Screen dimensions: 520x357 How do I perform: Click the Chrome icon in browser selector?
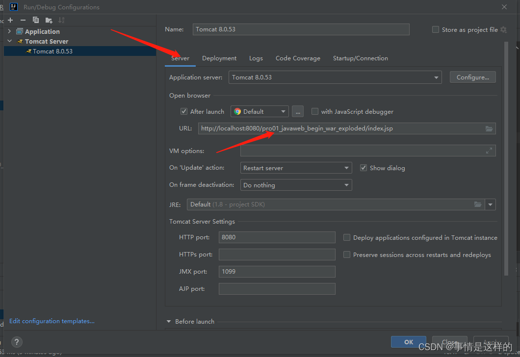237,112
